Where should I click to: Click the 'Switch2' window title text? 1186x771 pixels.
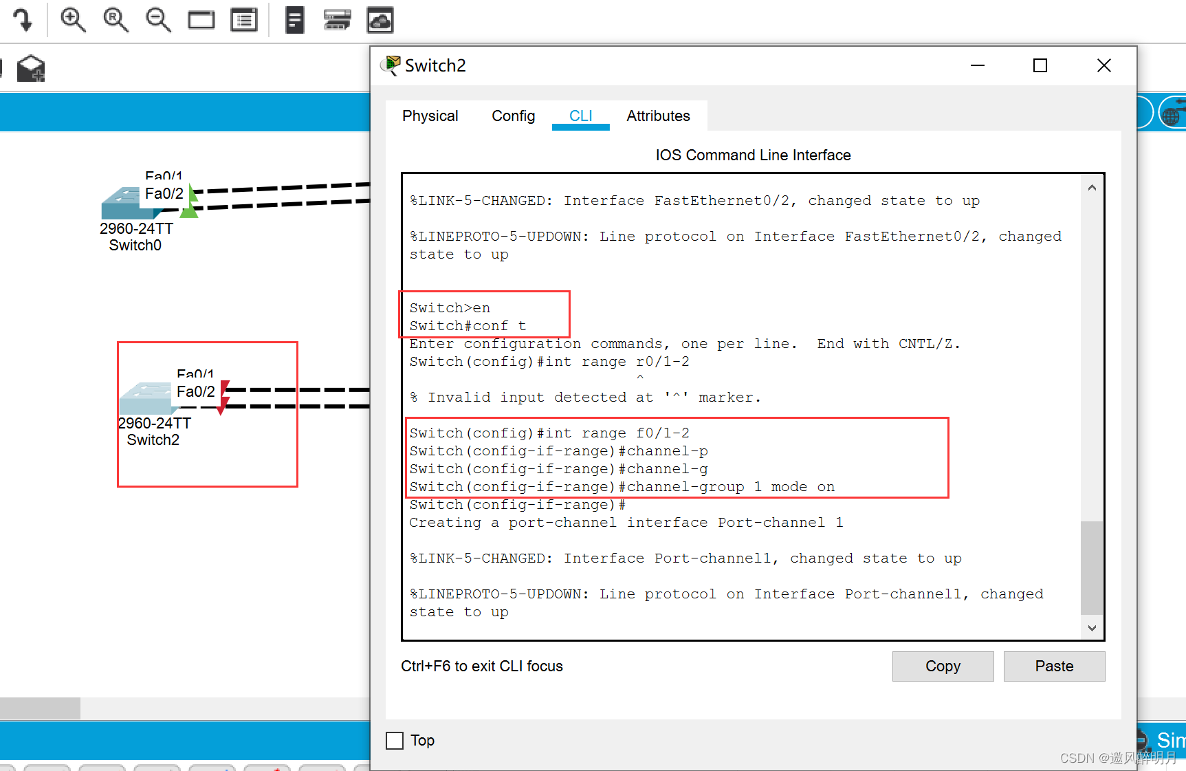(435, 65)
